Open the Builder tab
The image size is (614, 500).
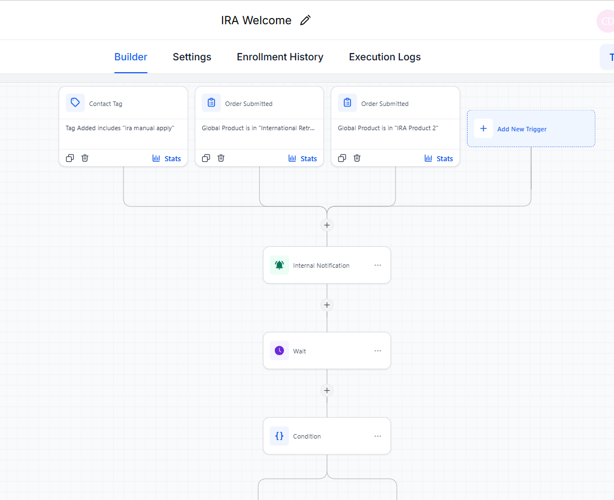tap(131, 57)
